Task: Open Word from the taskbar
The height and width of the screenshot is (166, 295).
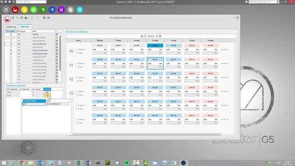Action: tap(88, 163)
